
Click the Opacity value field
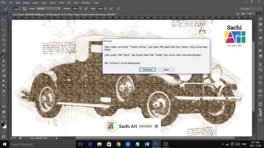75,9
